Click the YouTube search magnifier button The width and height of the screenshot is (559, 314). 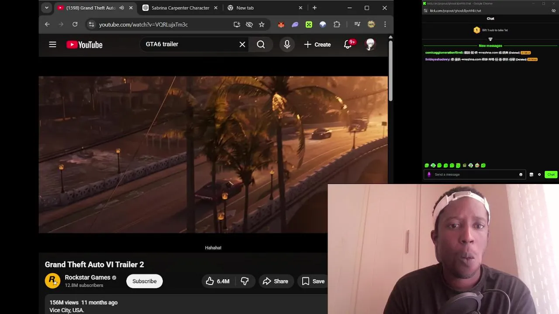coord(261,44)
